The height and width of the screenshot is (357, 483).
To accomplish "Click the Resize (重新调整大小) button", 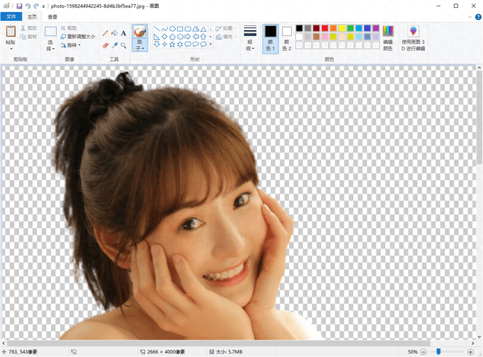I will coord(78,37).
